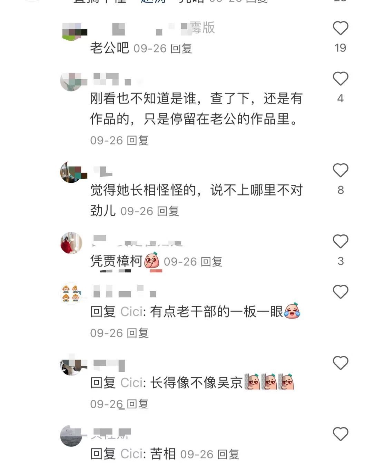Screen dimensions: 365x474
Task: Like the '凭贾樟柯' comment
Action: click(x=340, y=241)
